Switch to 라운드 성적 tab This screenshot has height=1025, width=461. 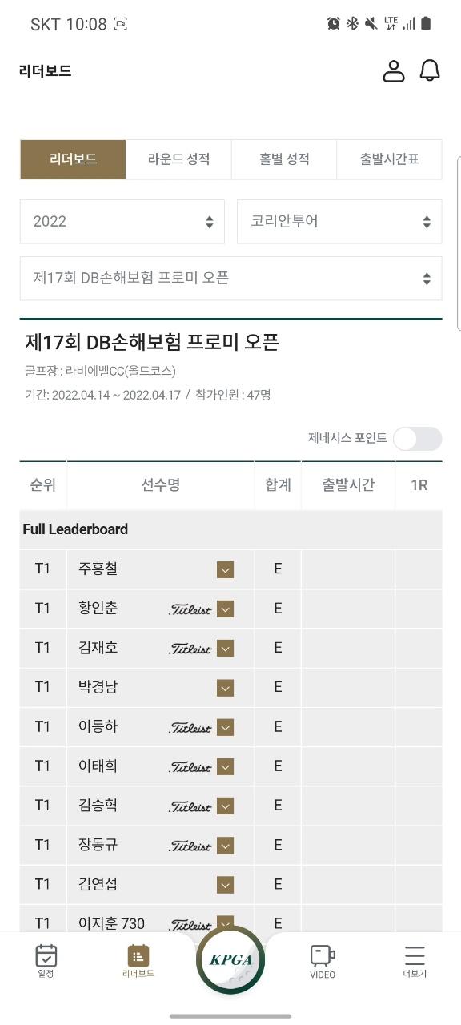coord(178,159)
